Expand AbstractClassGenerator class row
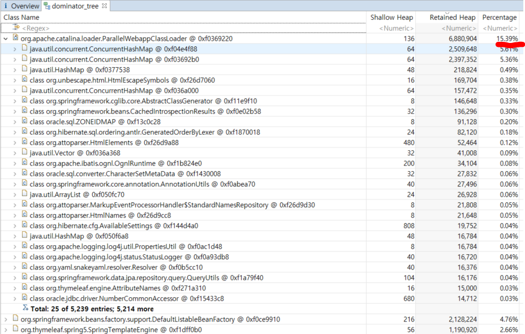Screen dimensions: 525x334 (15, 101)
